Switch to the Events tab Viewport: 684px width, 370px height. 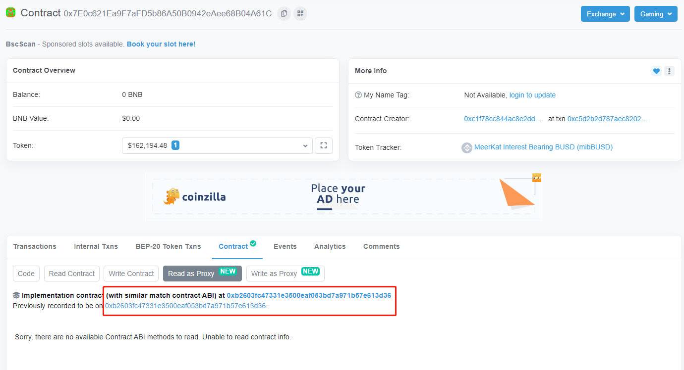pos(285,246)
